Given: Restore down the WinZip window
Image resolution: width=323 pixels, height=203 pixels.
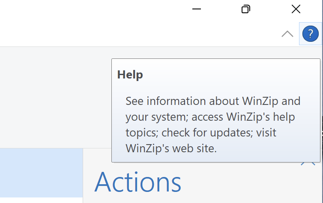Looking at the screenshot, I should pyautogui.click(x=246, y=9).
